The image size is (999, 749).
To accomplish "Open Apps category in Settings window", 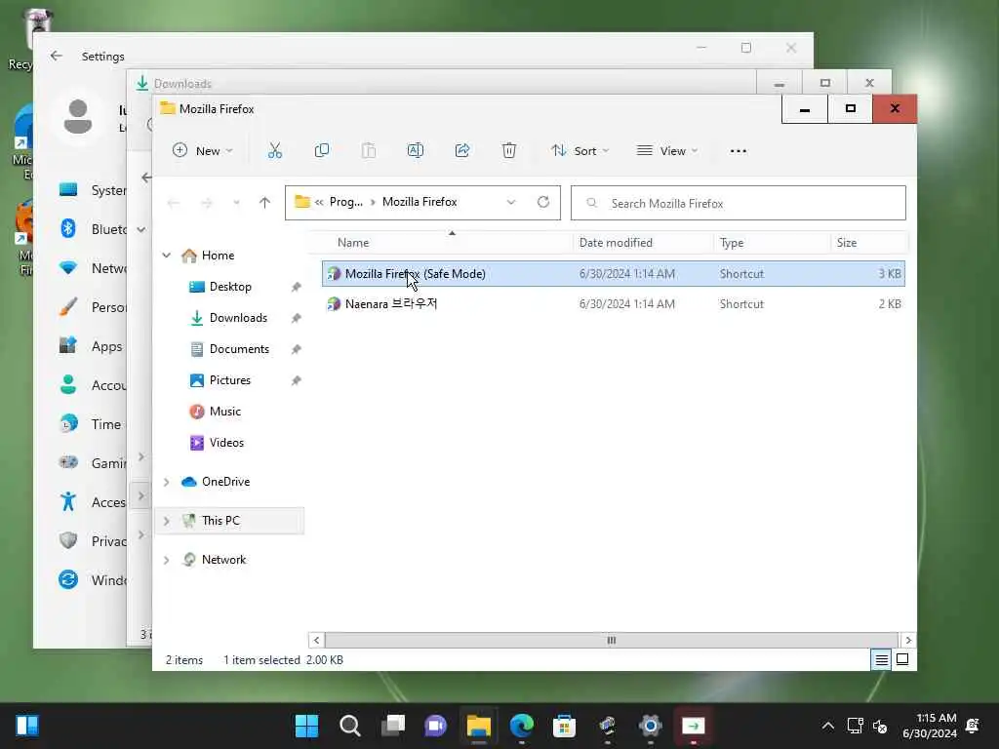I will click(91, 346).
